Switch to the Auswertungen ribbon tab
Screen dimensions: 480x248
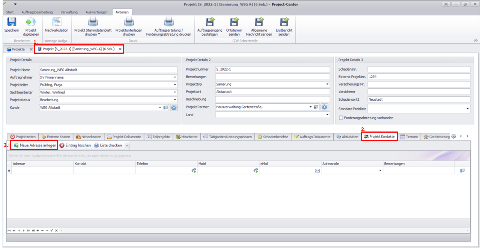(96, 12)
